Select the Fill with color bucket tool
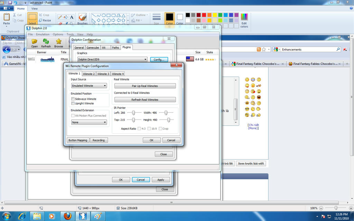The height and width of the screenshot is (221, 354). pyautogui.click(x=66, y=17)
